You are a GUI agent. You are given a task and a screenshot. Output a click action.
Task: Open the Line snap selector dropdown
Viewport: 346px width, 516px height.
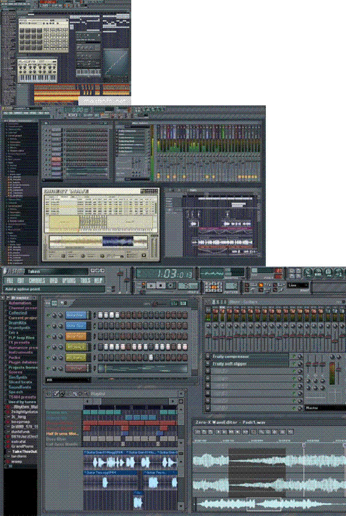[x=298, y=285]
